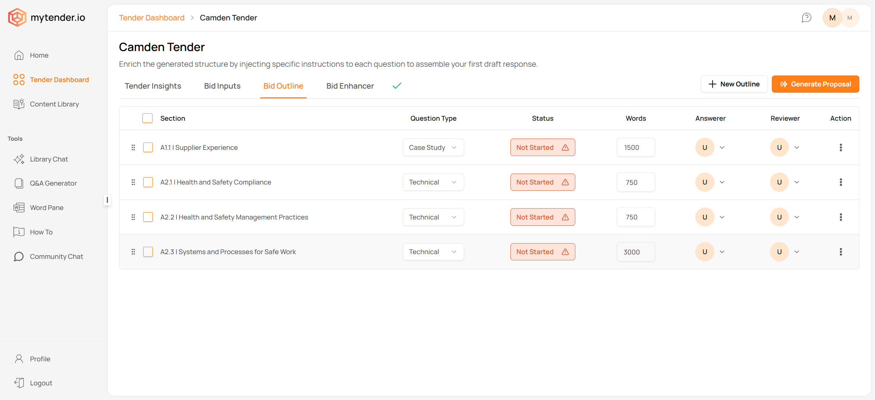Select checkbox for A2.3 Systems and Processes row
The image size is (875, 400).
pos(148,252)
